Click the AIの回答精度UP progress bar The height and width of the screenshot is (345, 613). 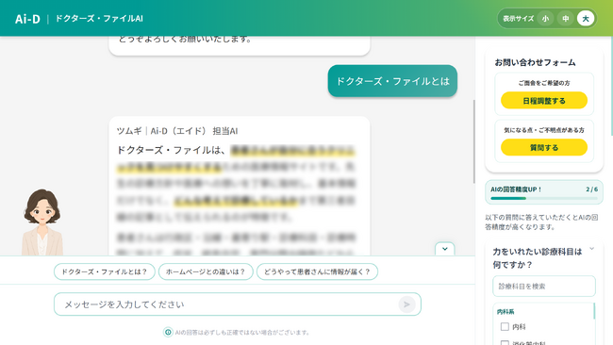(x=544, y=199)
